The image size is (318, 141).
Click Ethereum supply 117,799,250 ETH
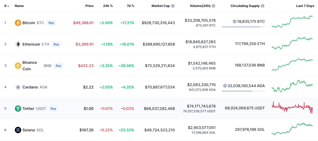pyautogui.click(x=250, y=44)
